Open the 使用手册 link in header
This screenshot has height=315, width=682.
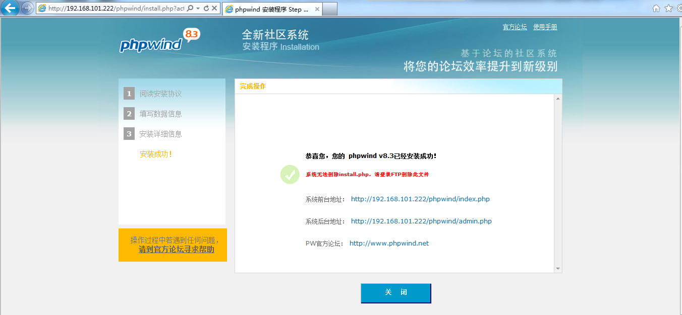click(x=545, y=27)
